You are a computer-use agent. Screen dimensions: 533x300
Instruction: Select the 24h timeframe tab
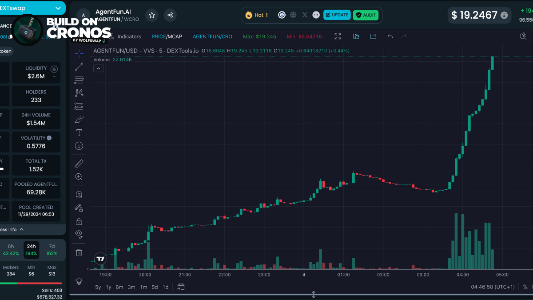tap(31, 250)
